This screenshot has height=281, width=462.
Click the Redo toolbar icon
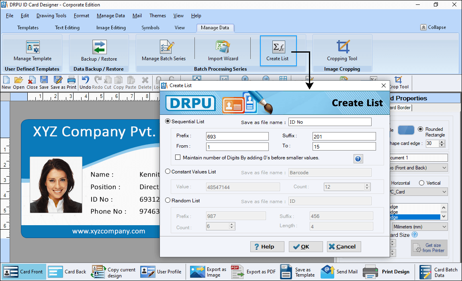pyautogui.click(x=97, y=83)
